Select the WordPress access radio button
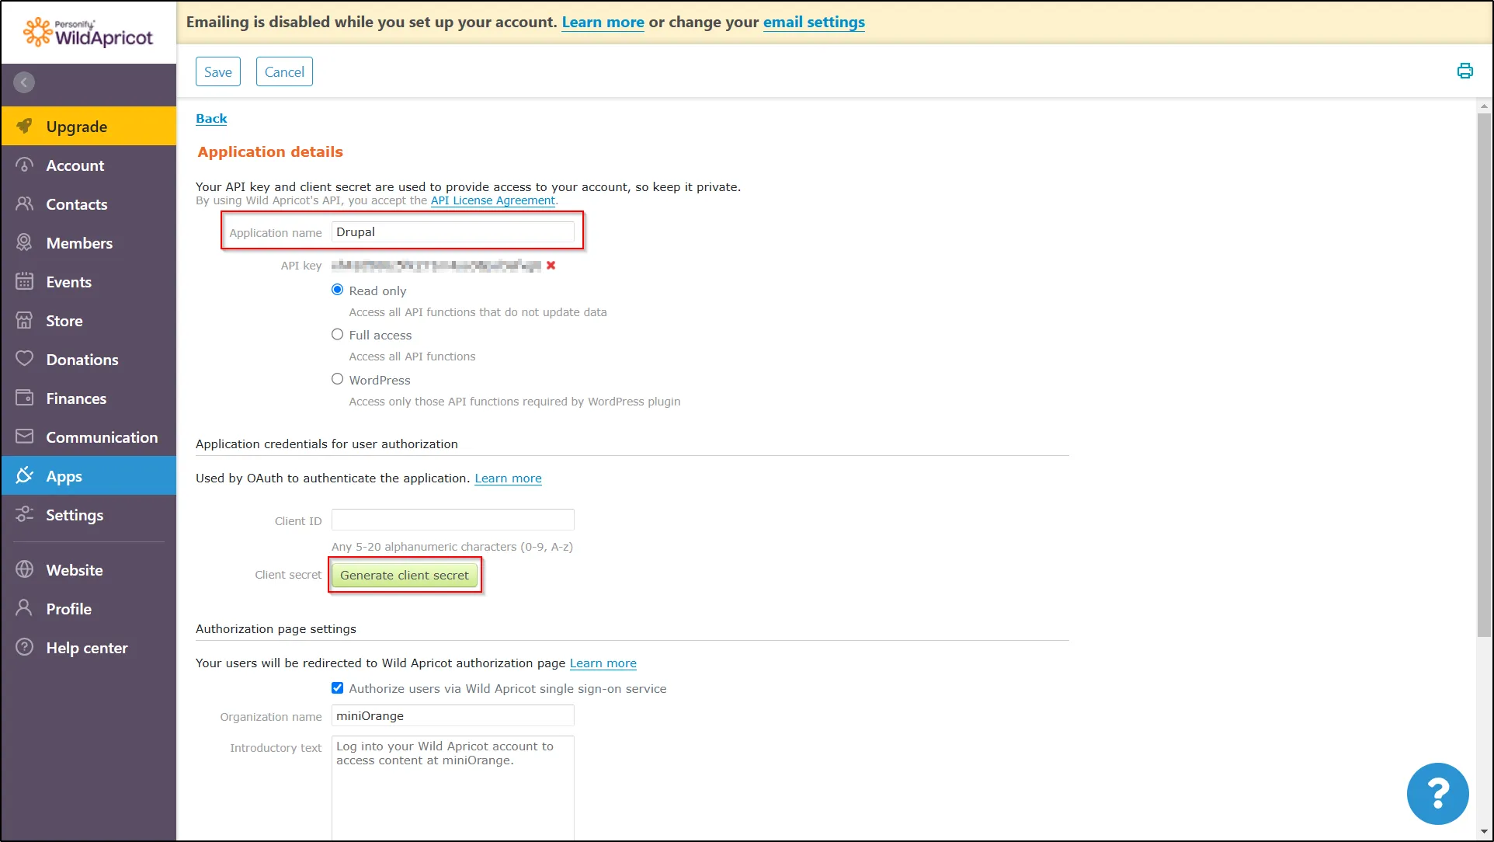This screenshot has height=842, width=1494. (337, 379)
